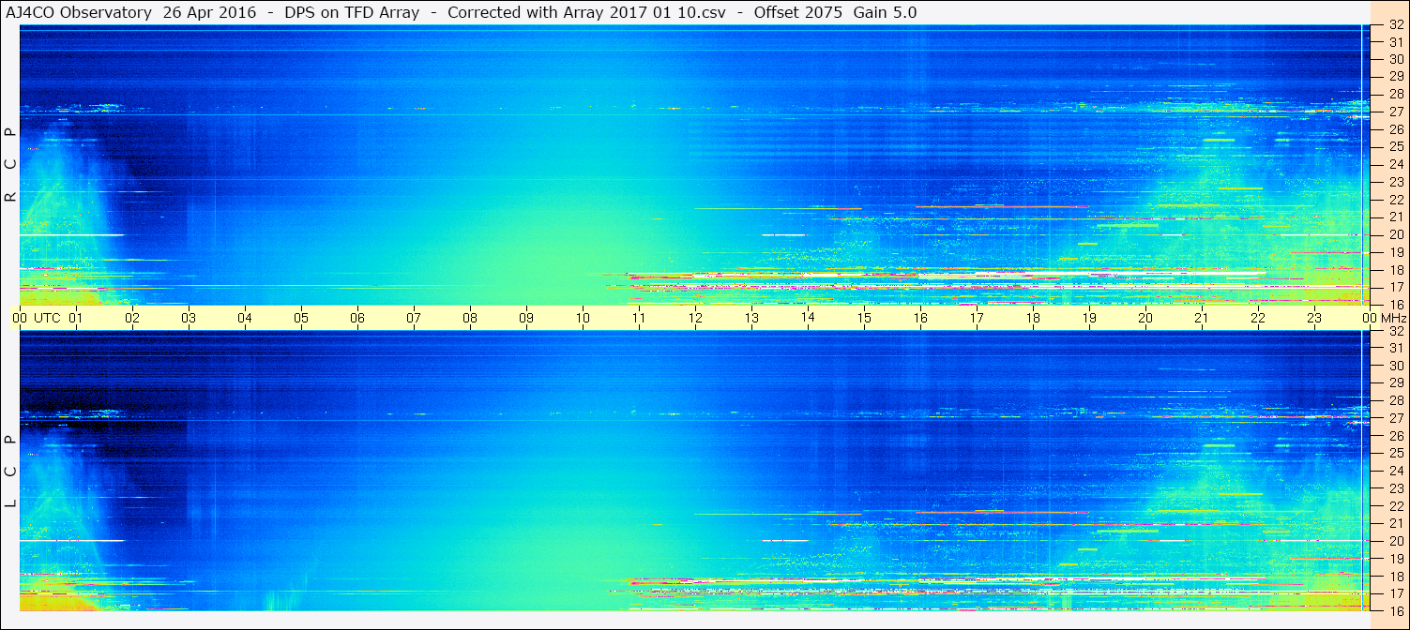Select the 28 MHz label of the LCP panel
Image resolution: width=1410 pixels, height=630 pixels.
pyautogui.click(x=1395, y=400)
